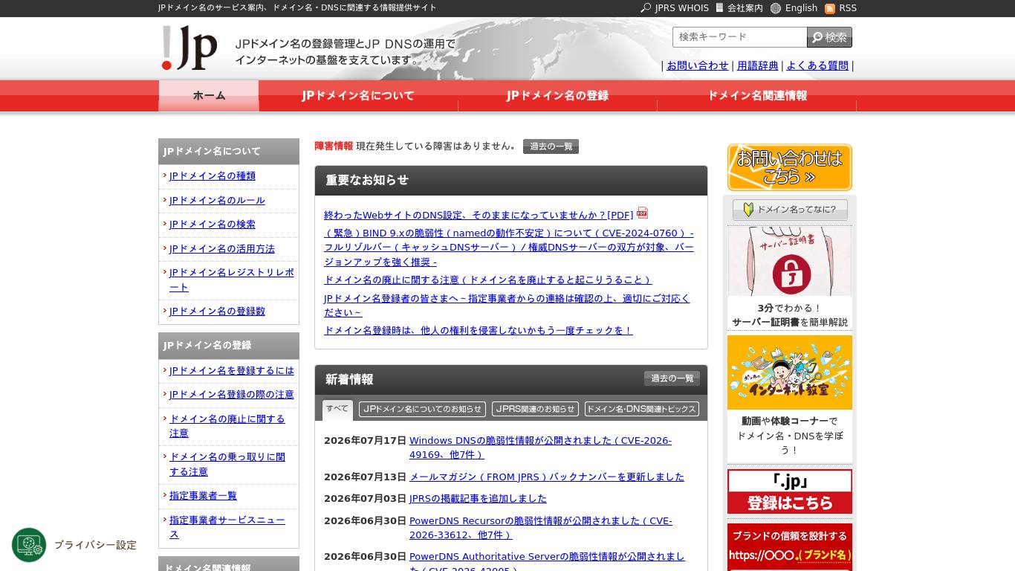Click 過去の一覧 in the 新着情報 header
Screen dimensions: 1015x571
pos(672,378)
